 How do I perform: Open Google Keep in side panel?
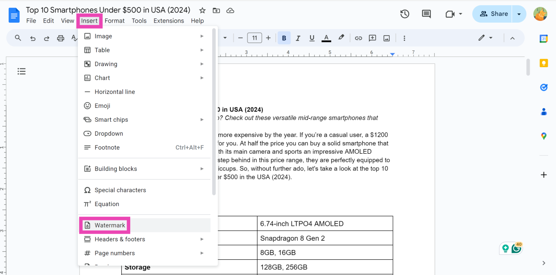coord(544,63)
